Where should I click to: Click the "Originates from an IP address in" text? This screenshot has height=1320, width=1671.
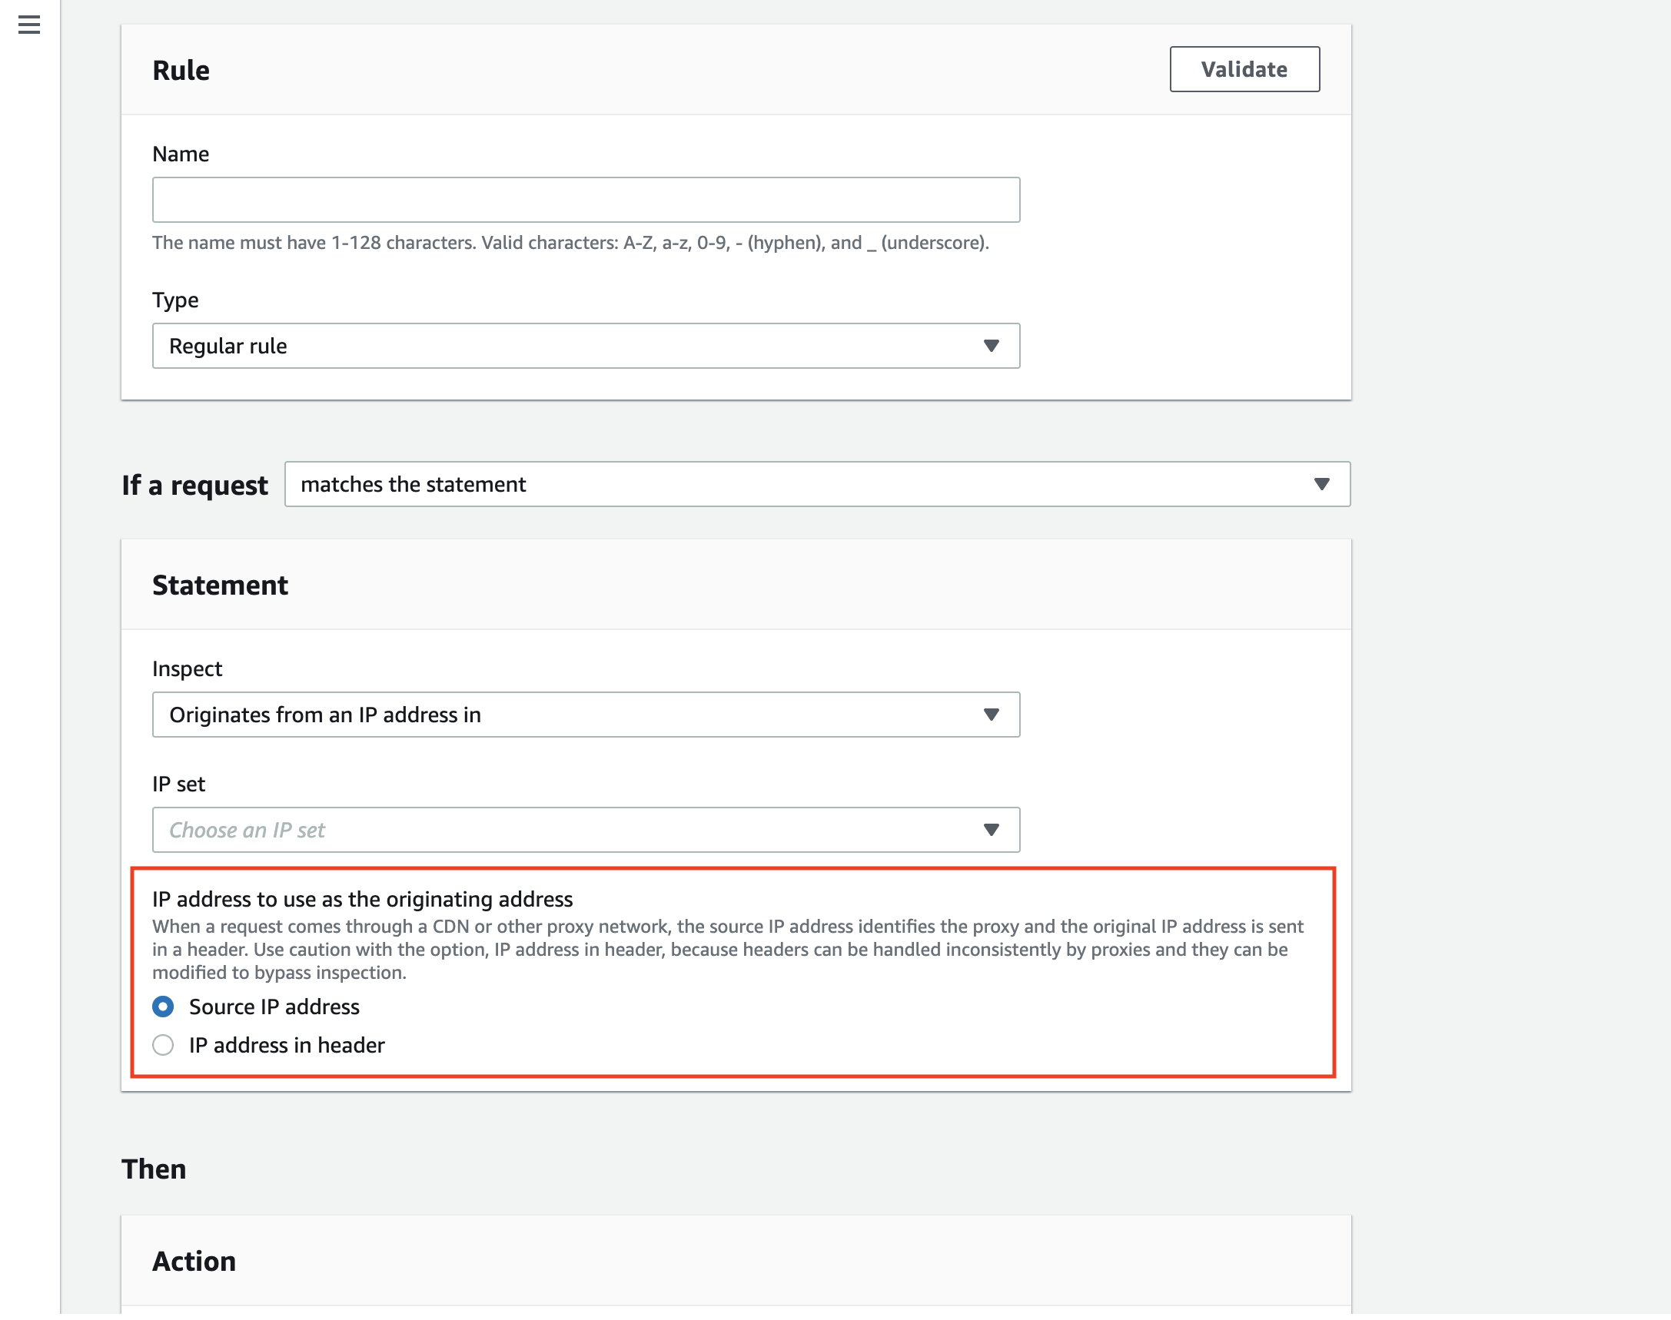(x=325, y=714)
